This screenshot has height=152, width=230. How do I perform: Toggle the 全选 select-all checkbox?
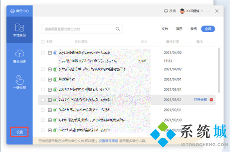(x=43, y=42)
